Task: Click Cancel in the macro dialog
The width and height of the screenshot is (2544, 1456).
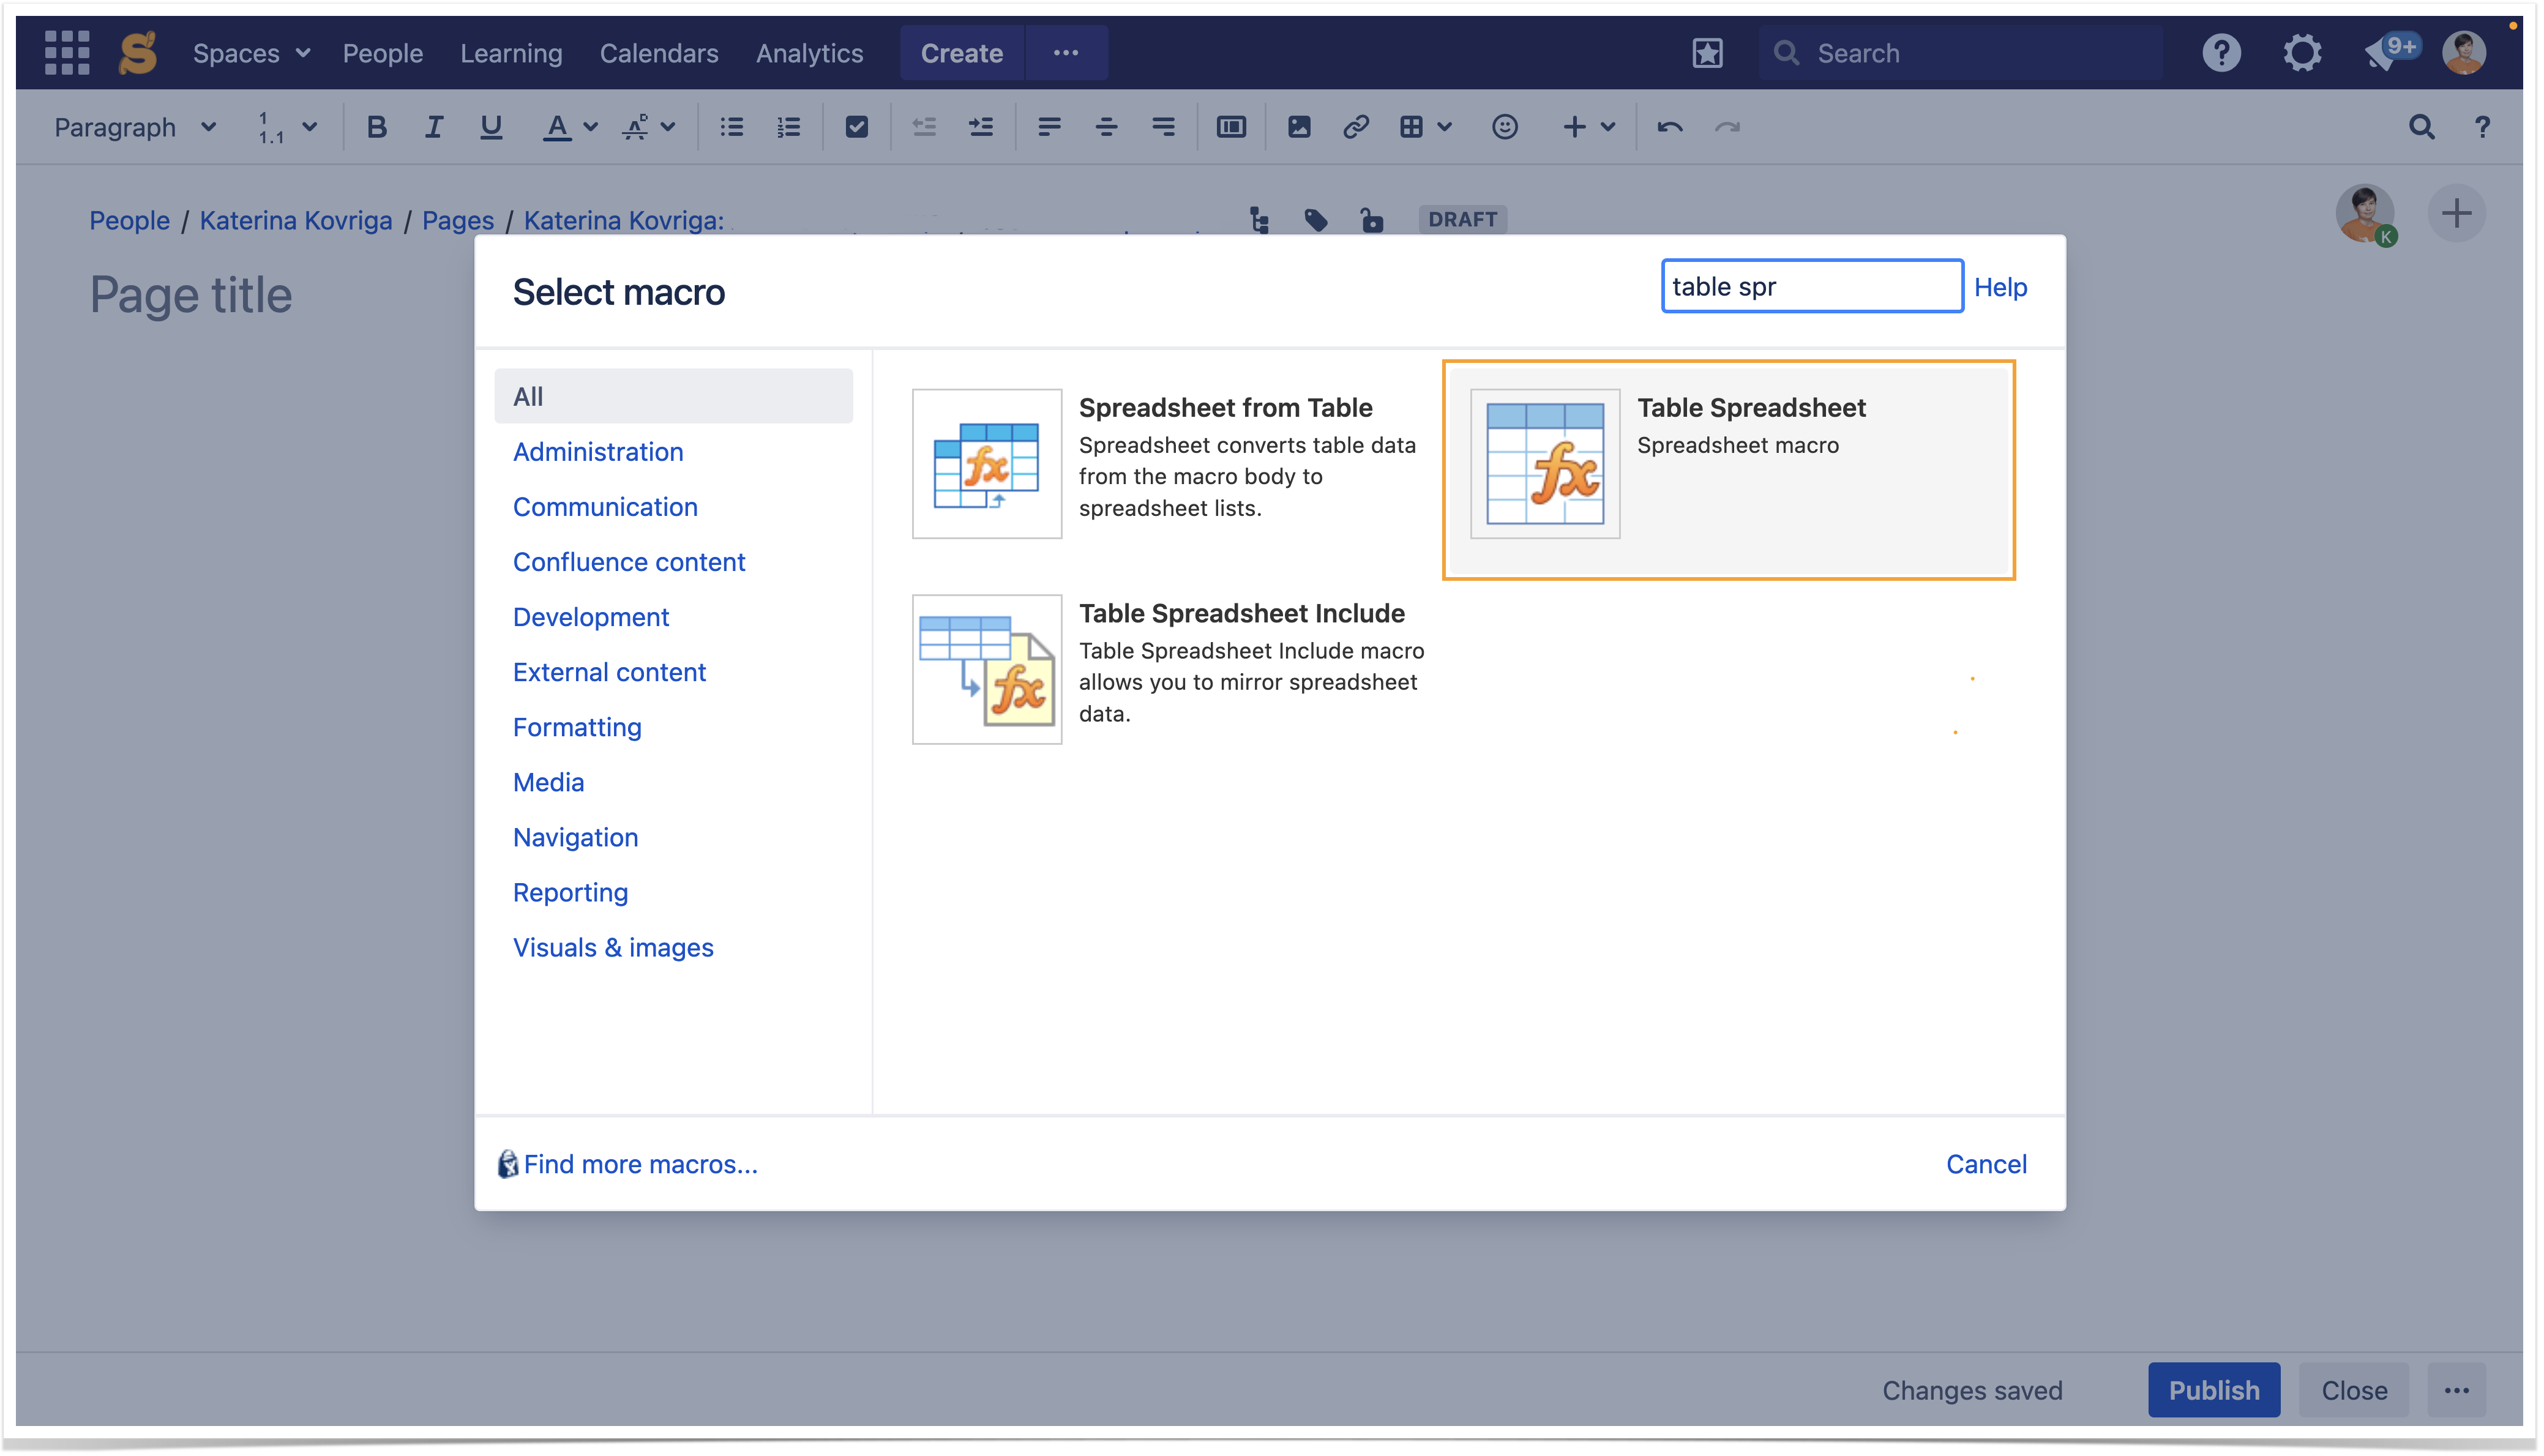Action: (1985, 1164)
